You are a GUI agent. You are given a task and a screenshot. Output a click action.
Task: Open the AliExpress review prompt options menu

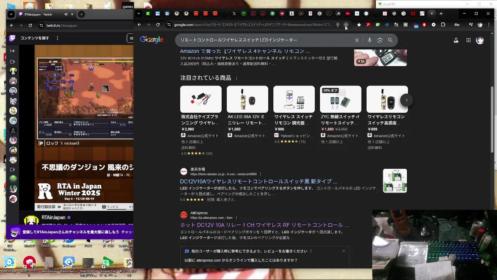coord(311,251)
